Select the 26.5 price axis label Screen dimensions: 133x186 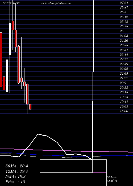[x=123, y=12]
